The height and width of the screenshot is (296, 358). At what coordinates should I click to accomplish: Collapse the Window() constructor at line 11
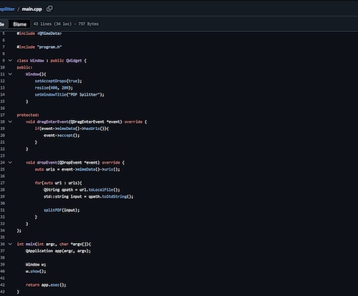[10, 74]
